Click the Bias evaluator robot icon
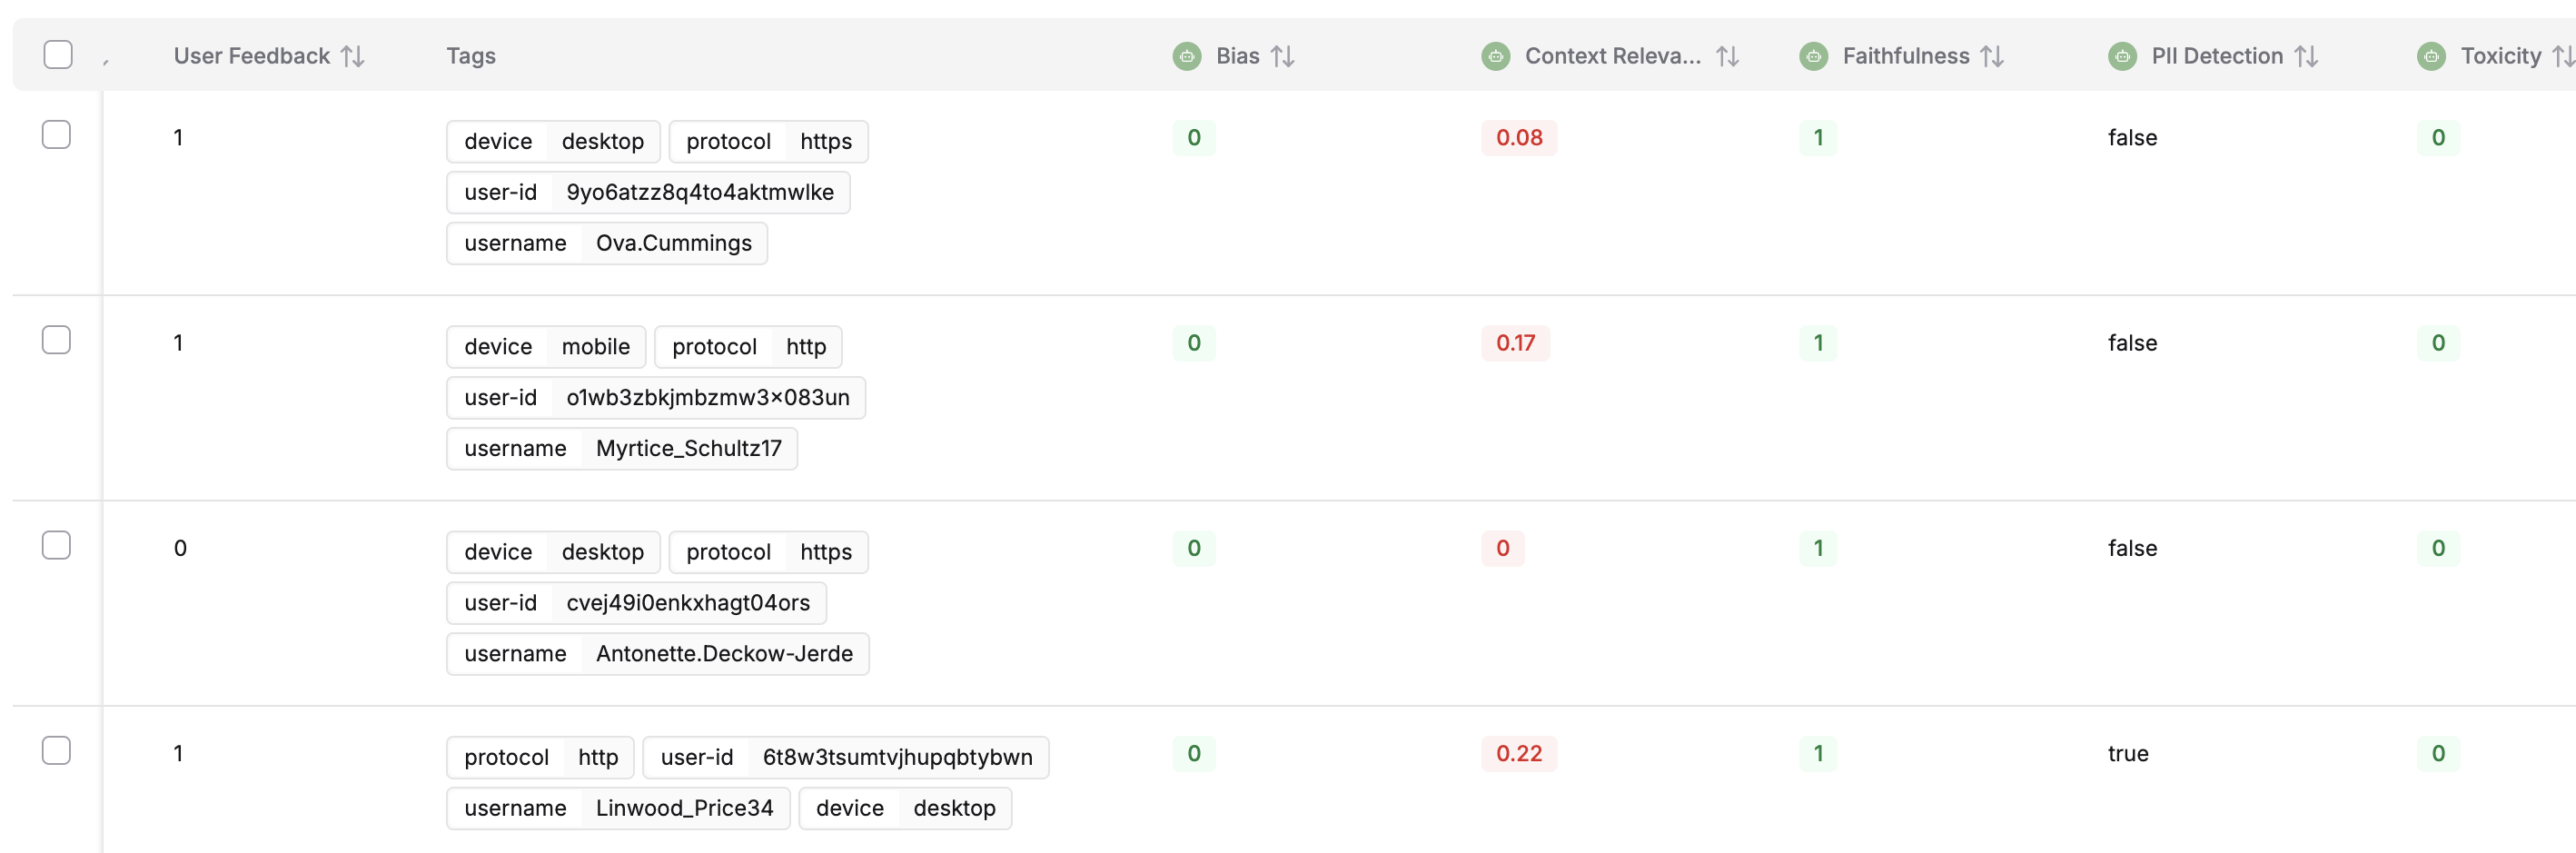 [1186, 56]
